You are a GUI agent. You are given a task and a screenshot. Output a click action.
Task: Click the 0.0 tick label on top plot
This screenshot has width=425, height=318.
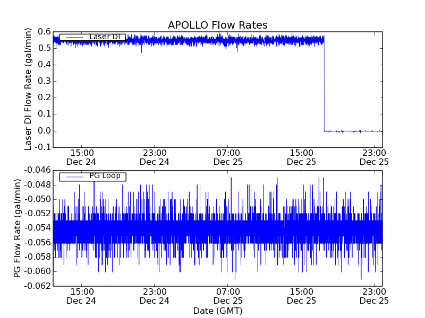click(44, 131)
